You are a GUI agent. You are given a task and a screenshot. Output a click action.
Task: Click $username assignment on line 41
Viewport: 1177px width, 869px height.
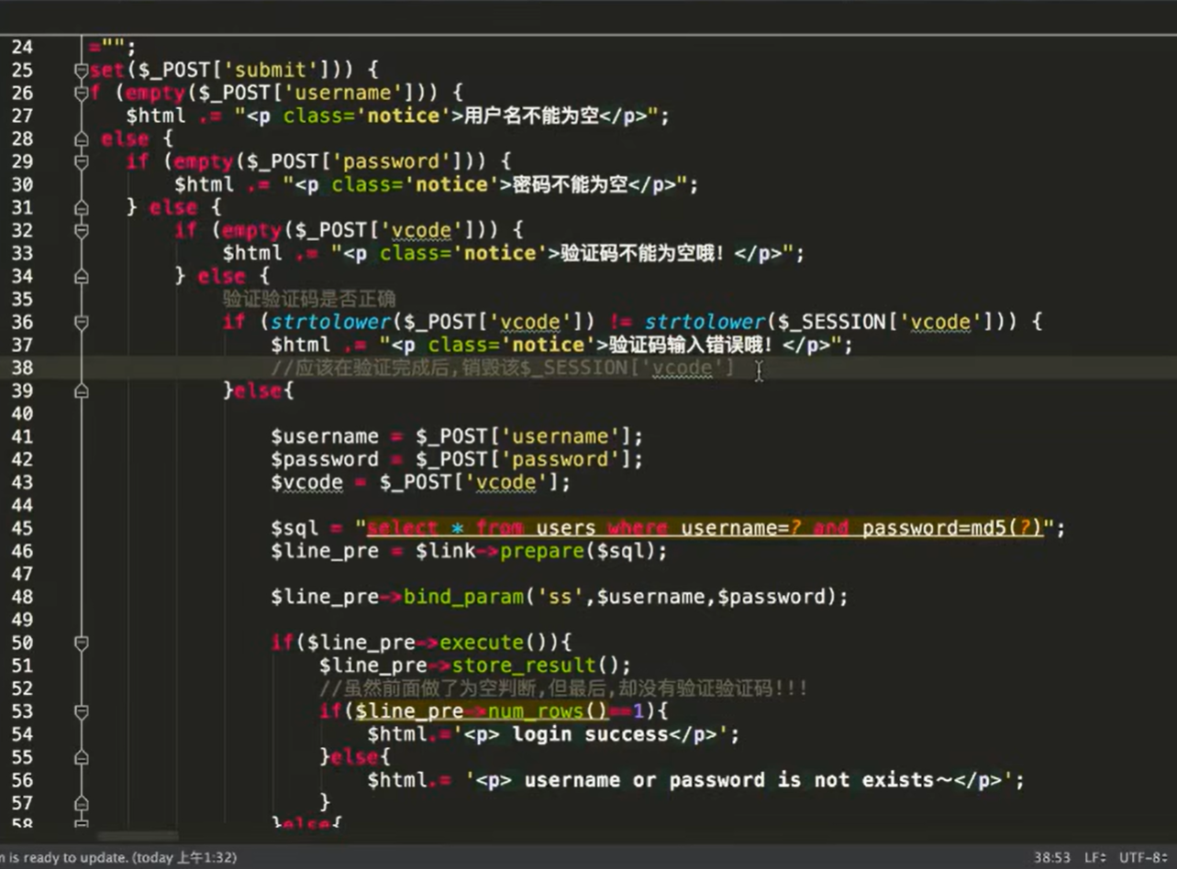point(457,437)
